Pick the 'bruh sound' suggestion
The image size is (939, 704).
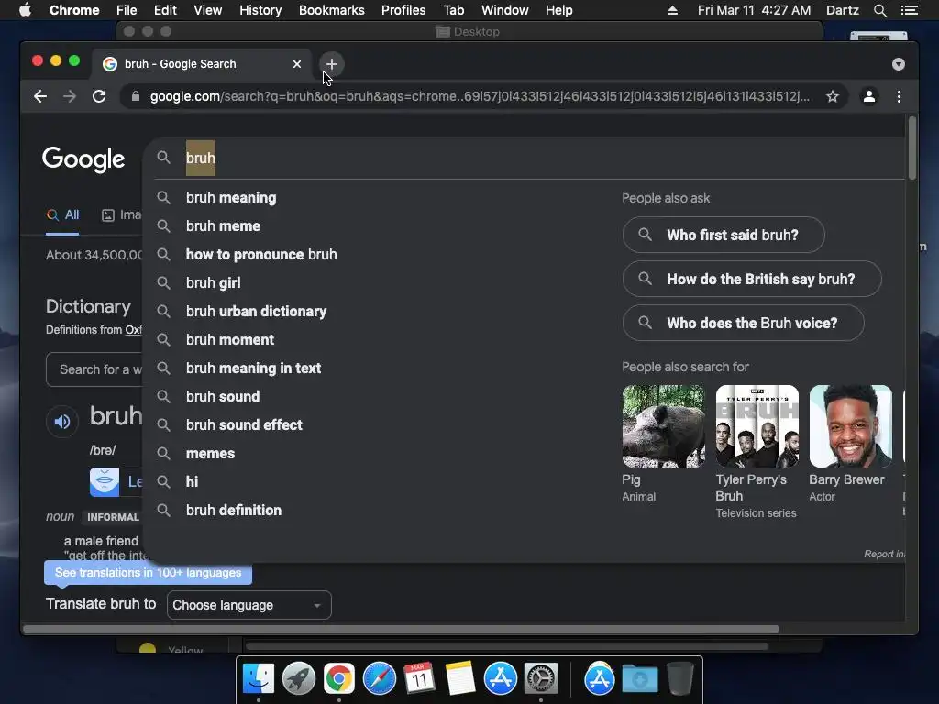[x=223, y=396]
